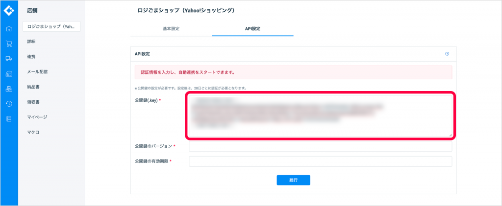Select the API設定 tab
The height and width of the screenshot is (206, 502).
click(252, 29)
